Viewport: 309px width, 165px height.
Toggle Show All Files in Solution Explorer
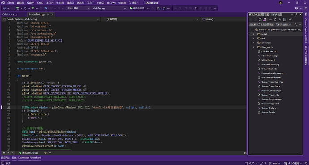coord(284,19)
